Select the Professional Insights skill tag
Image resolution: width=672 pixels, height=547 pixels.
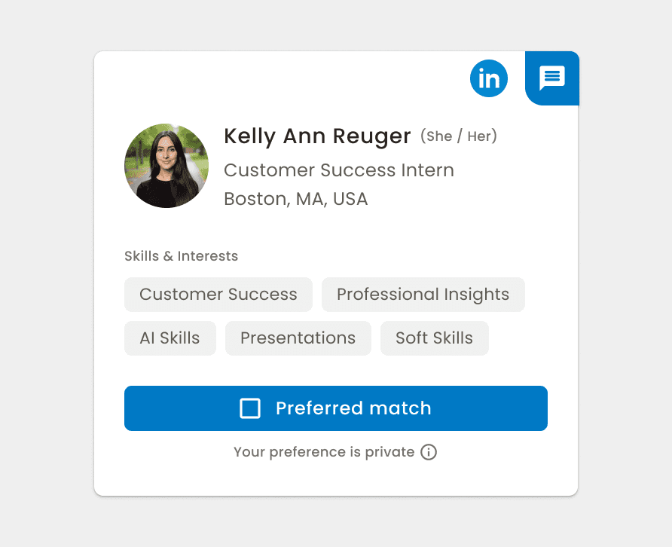423,295
